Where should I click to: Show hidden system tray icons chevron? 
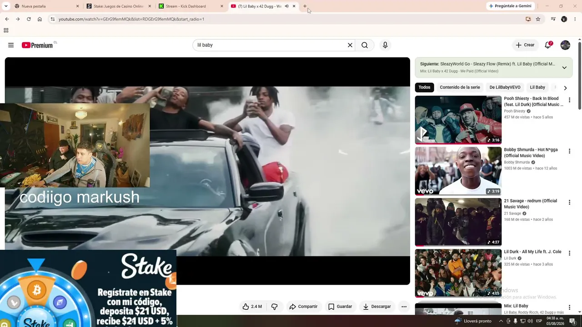click(x=501, y=321)
